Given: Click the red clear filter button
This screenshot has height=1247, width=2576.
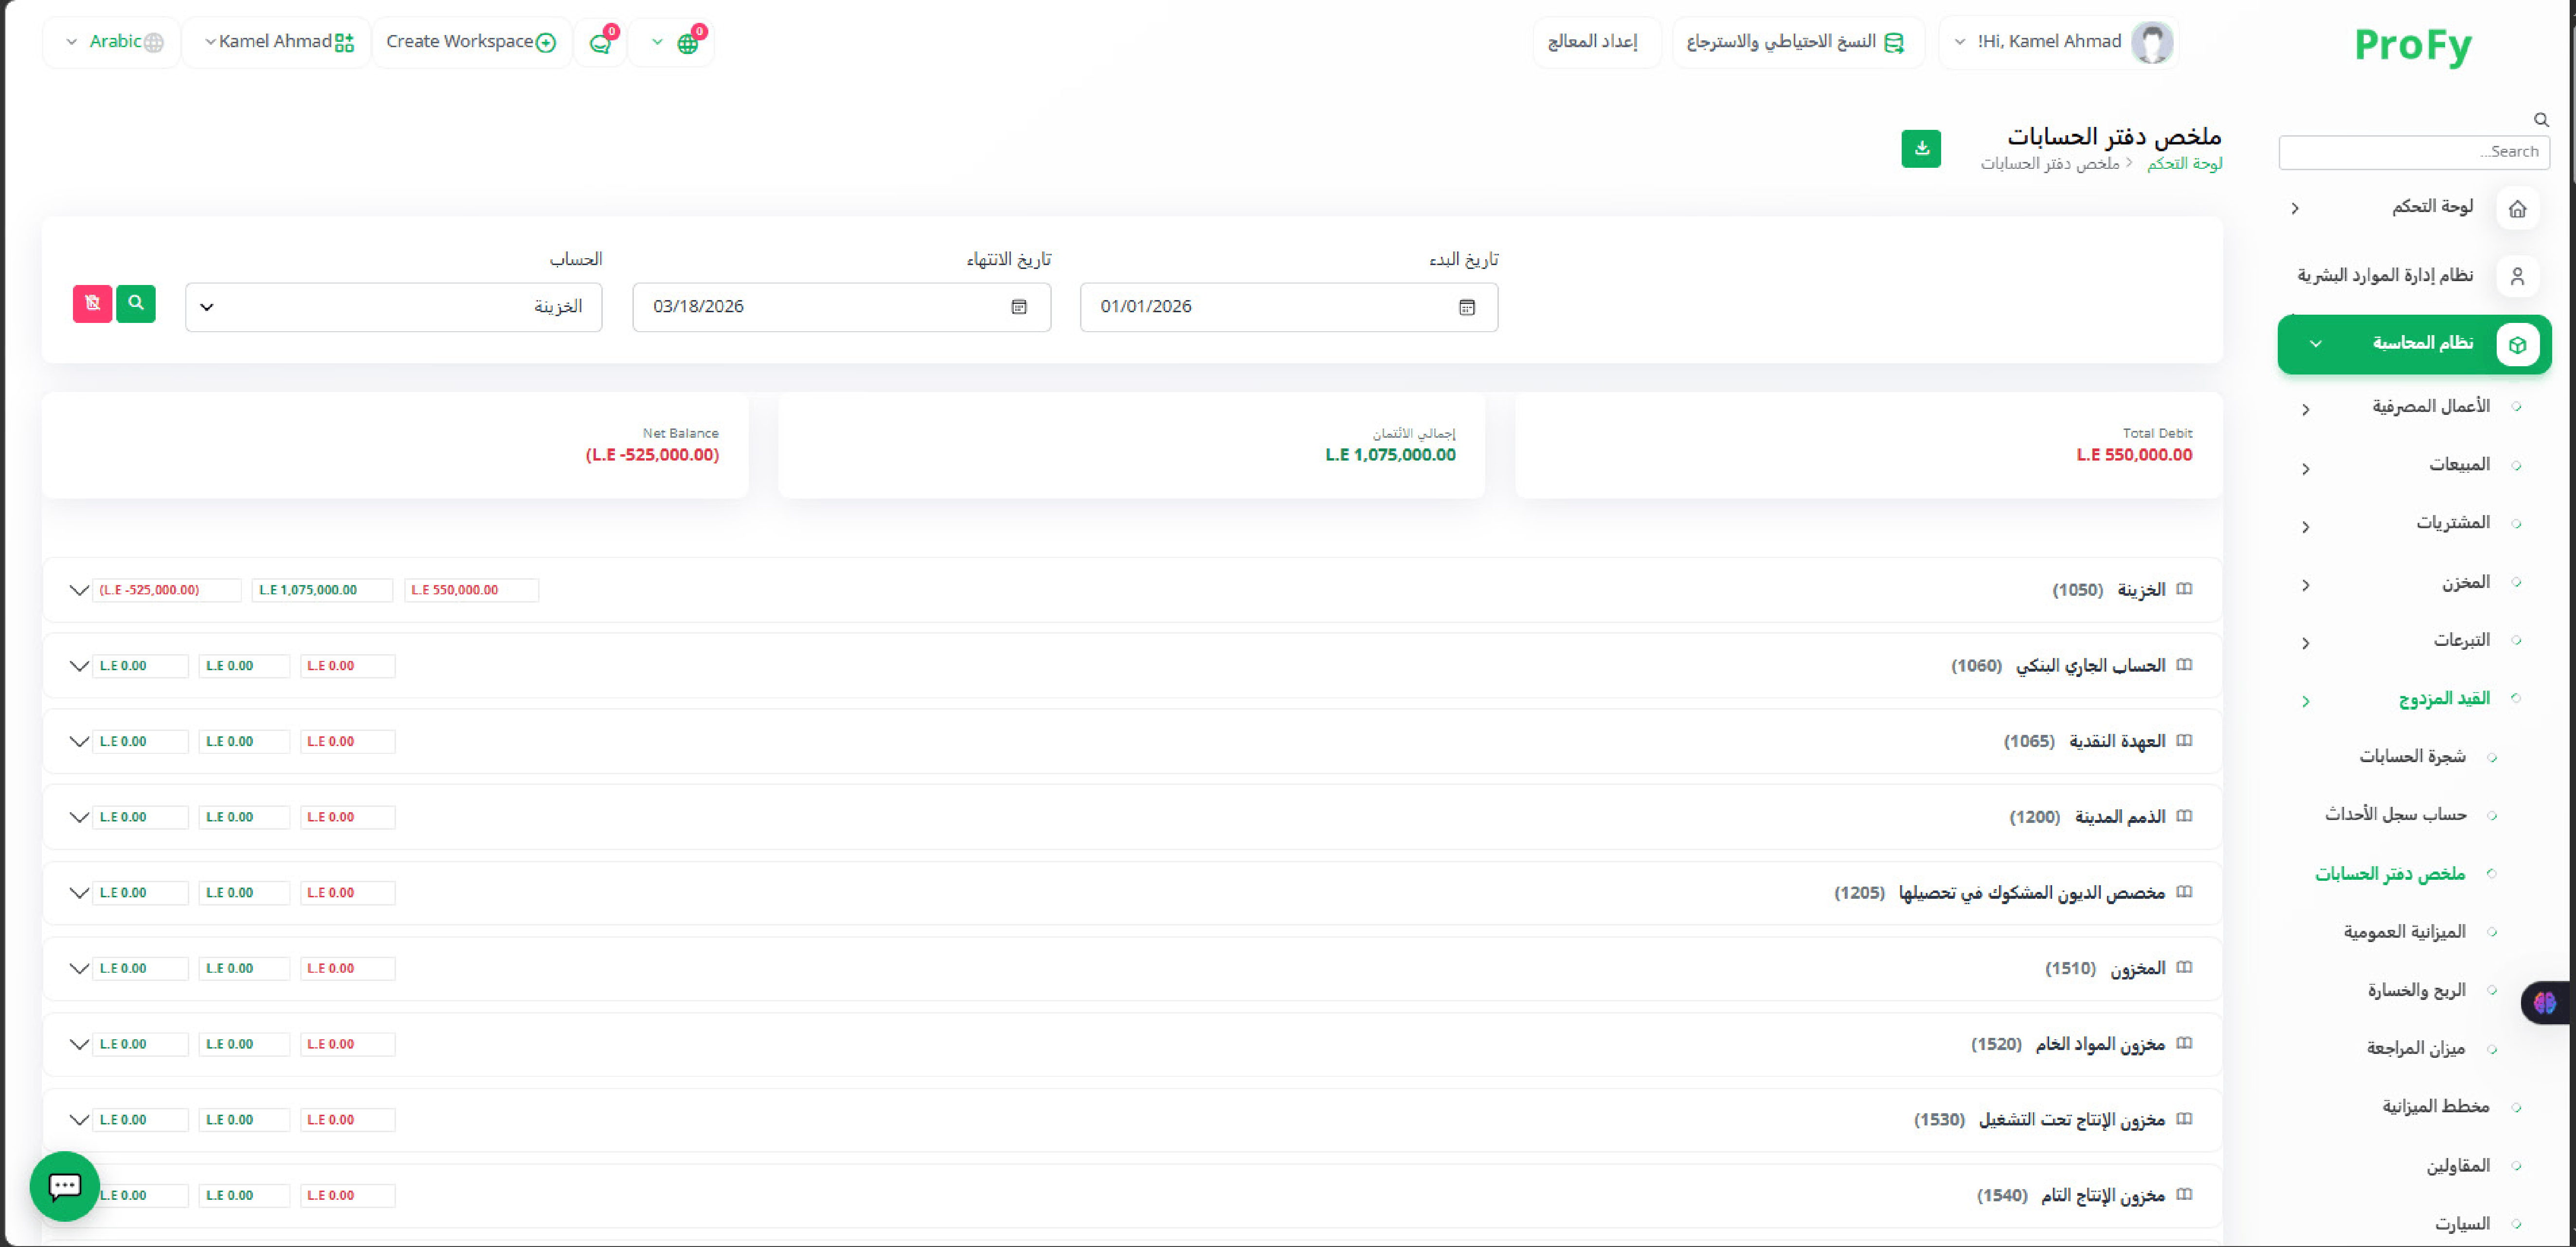Looking at the screenshot, I should 92,303.
